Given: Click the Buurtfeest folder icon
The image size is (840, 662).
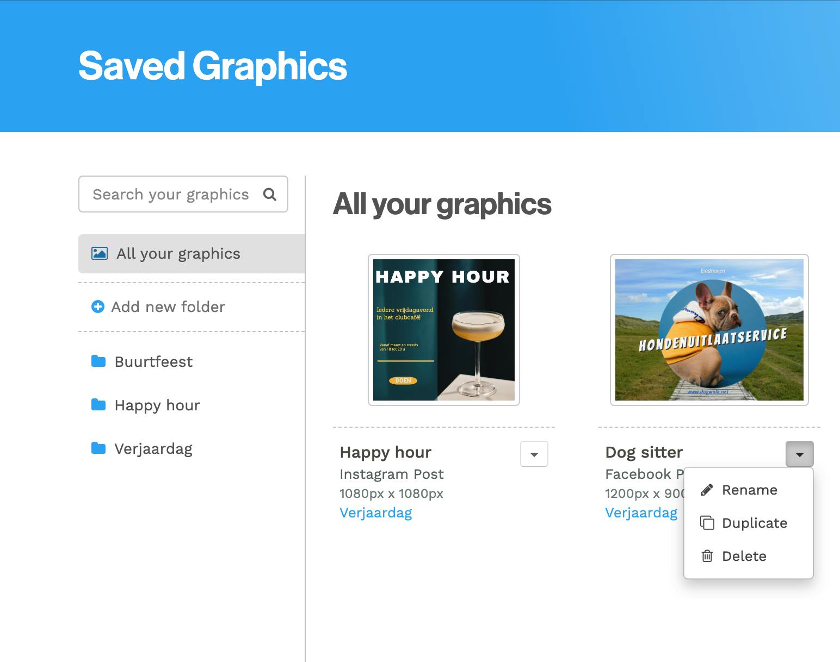Looking at the screenshot, I should 98,361.
